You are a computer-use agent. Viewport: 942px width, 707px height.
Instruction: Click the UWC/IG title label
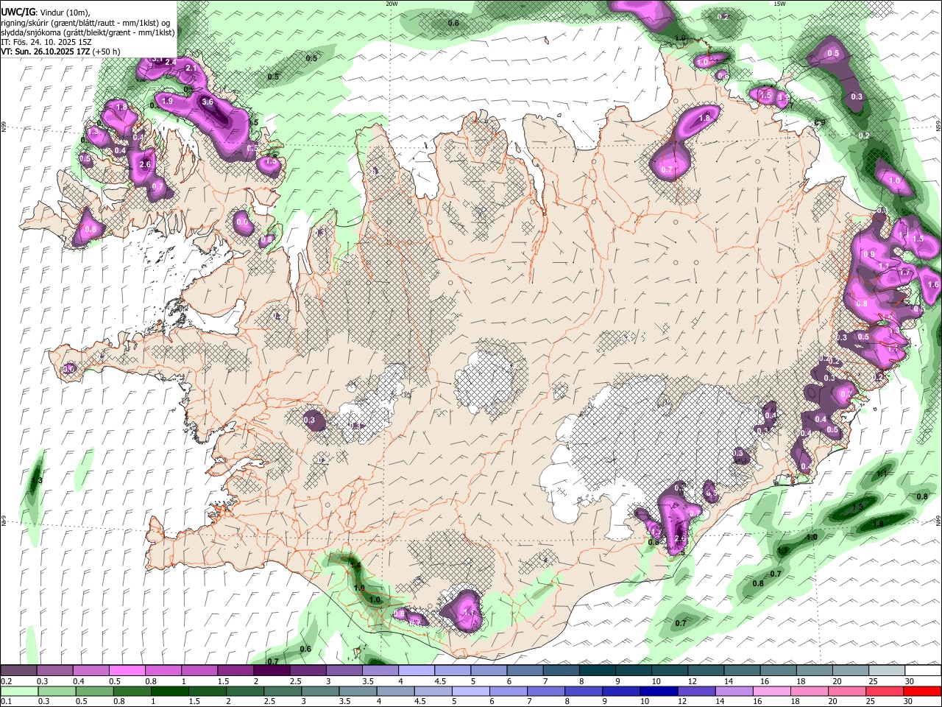pyautogui.click(x=18, y=12)
